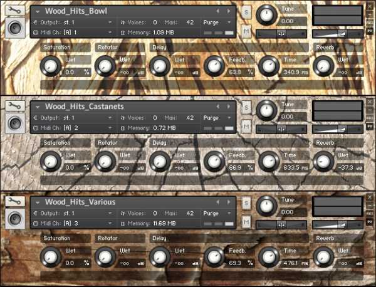Mute the Wood_Hits_Bowl instrument
Viewport: 376px width, 287px height.
tap(246, 31)
